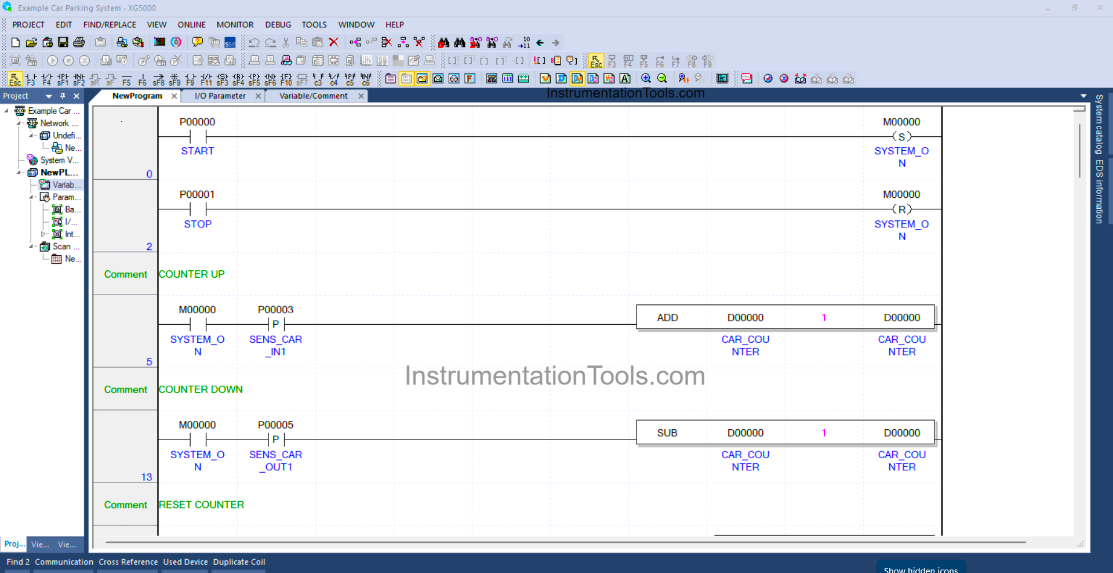Select System V... in project tree
1113x573 pixels.
(x=59, y=160)
